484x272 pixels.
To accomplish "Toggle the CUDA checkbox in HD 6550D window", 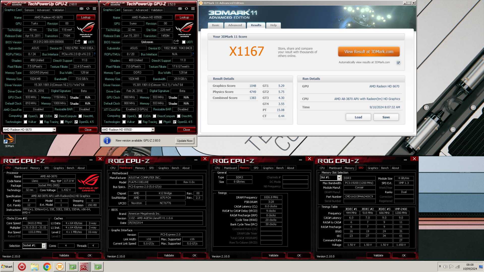I will 140,116.
